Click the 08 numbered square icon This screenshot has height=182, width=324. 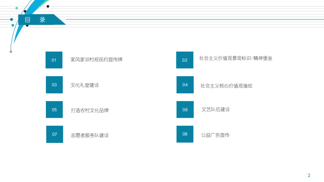(x=185, y=134)
